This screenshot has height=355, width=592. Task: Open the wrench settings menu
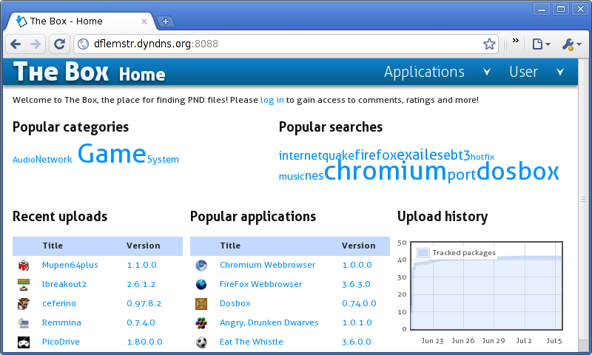(x=572, y=44)
